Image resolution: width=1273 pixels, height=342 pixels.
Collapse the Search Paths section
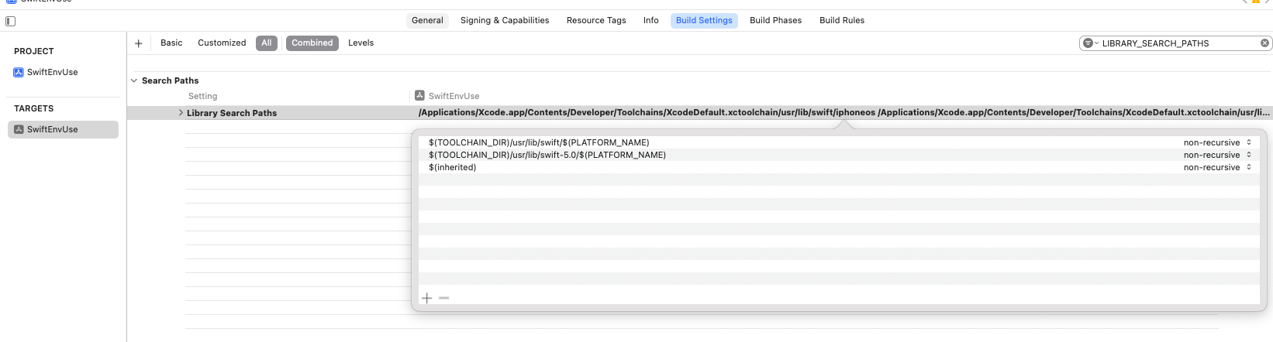point(134,80)
